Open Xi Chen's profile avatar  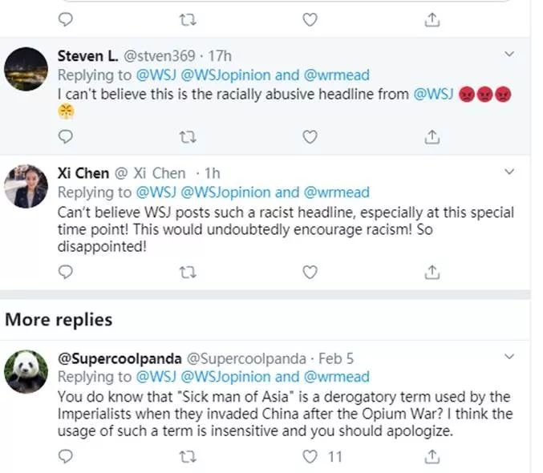click(25, 188)
